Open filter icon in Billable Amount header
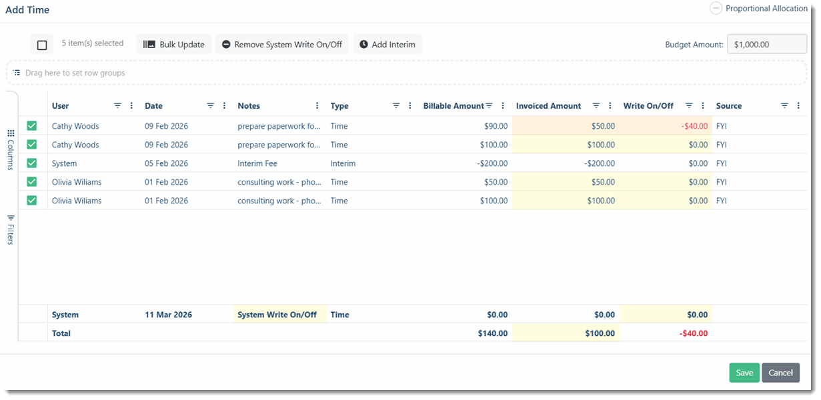821x400 pixels. pos(489,106)
